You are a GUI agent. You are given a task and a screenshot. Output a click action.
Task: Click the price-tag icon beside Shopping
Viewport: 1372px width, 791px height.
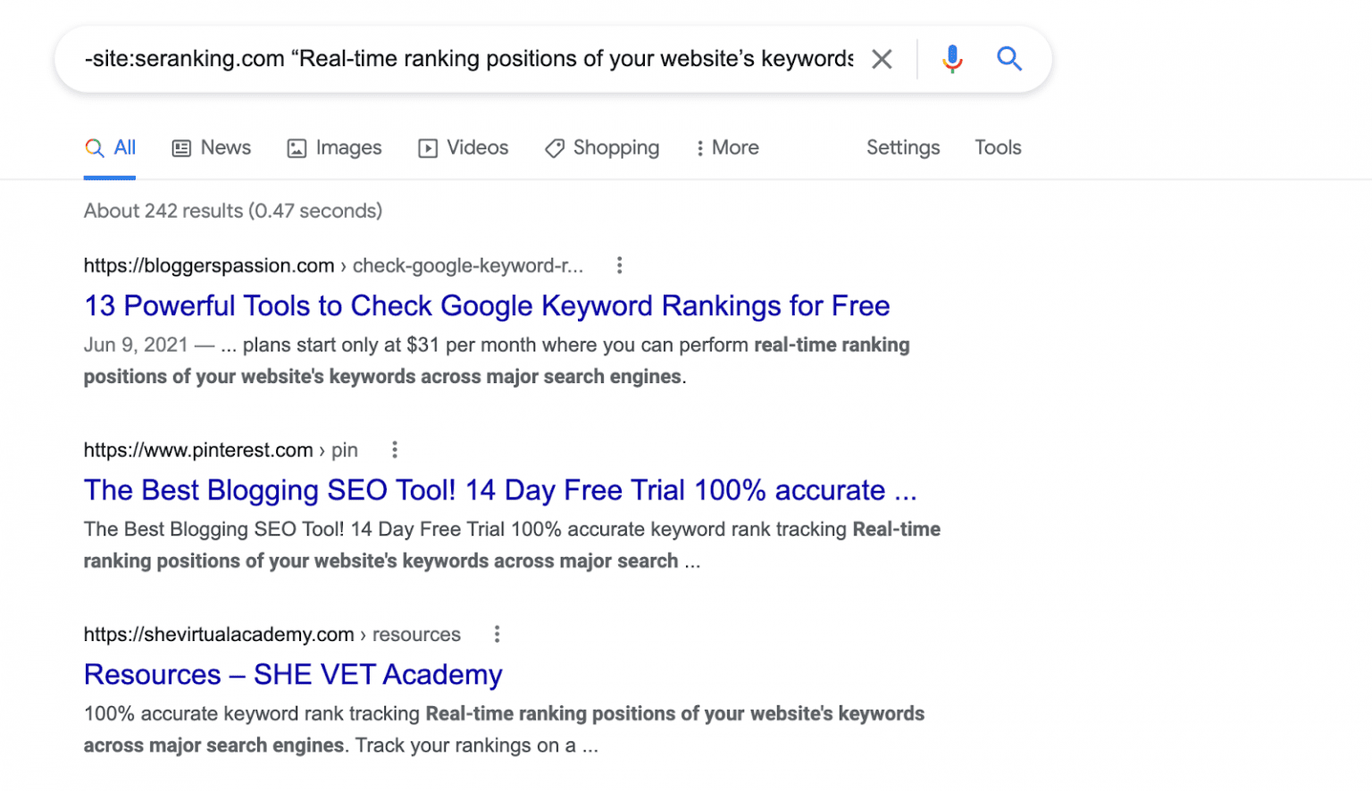[x=555, y=147]
